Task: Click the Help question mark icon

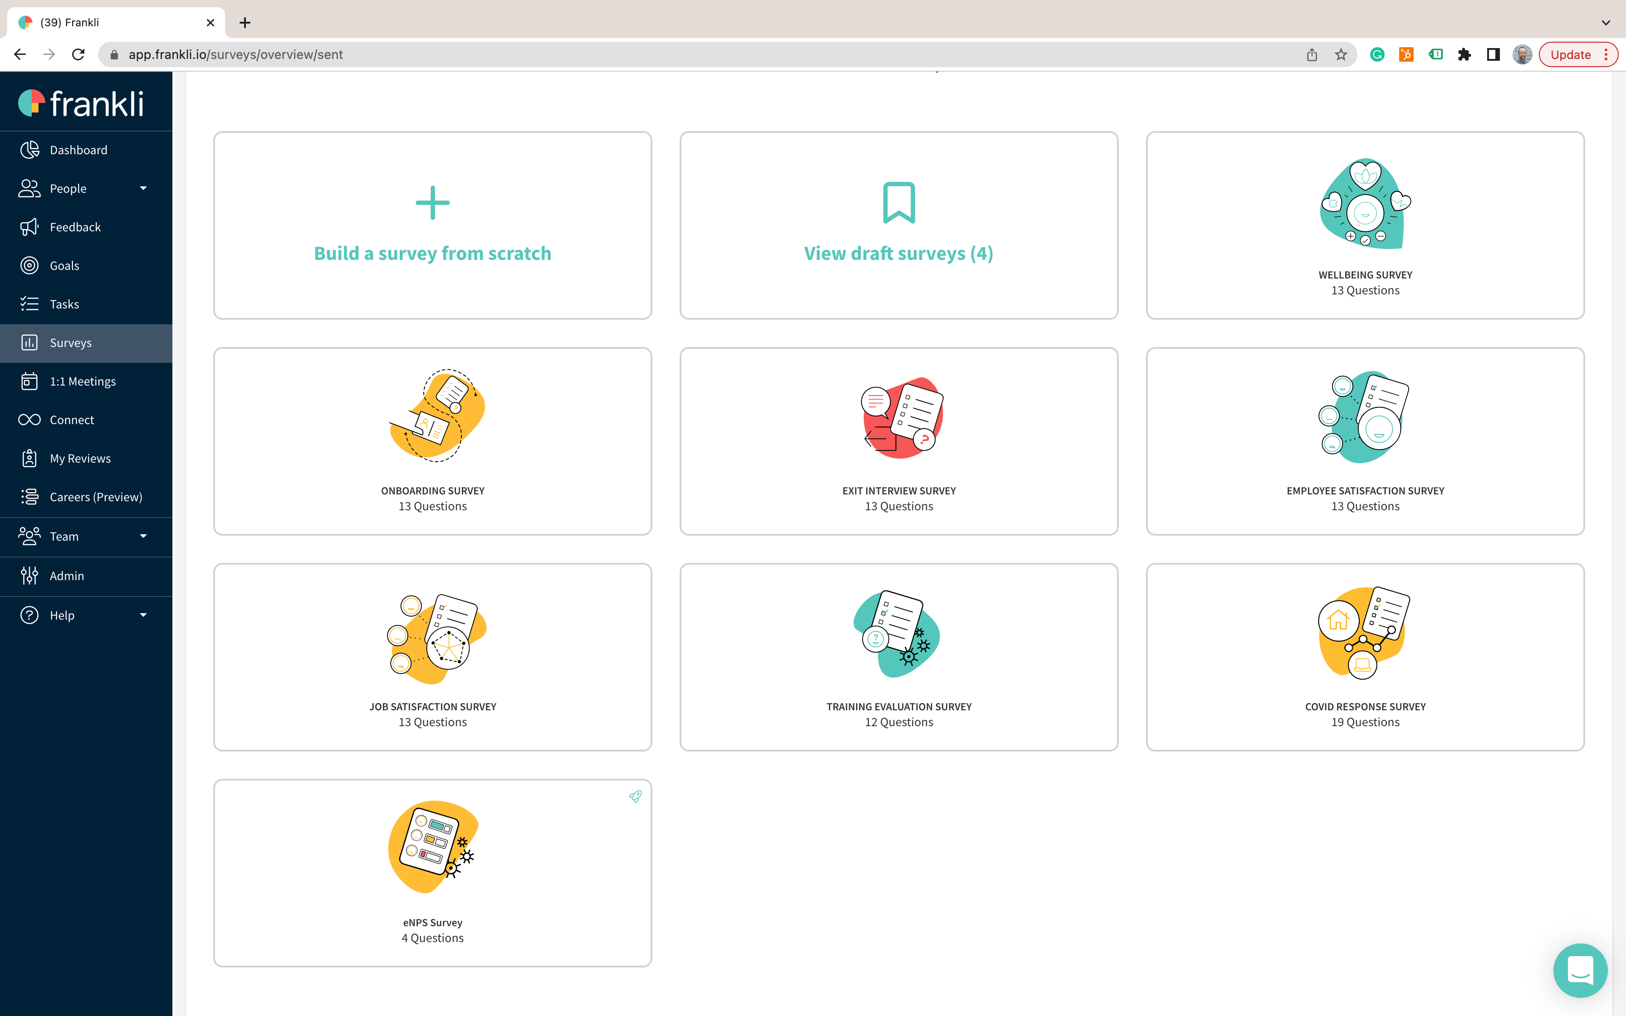Action: tap(29, 615)
